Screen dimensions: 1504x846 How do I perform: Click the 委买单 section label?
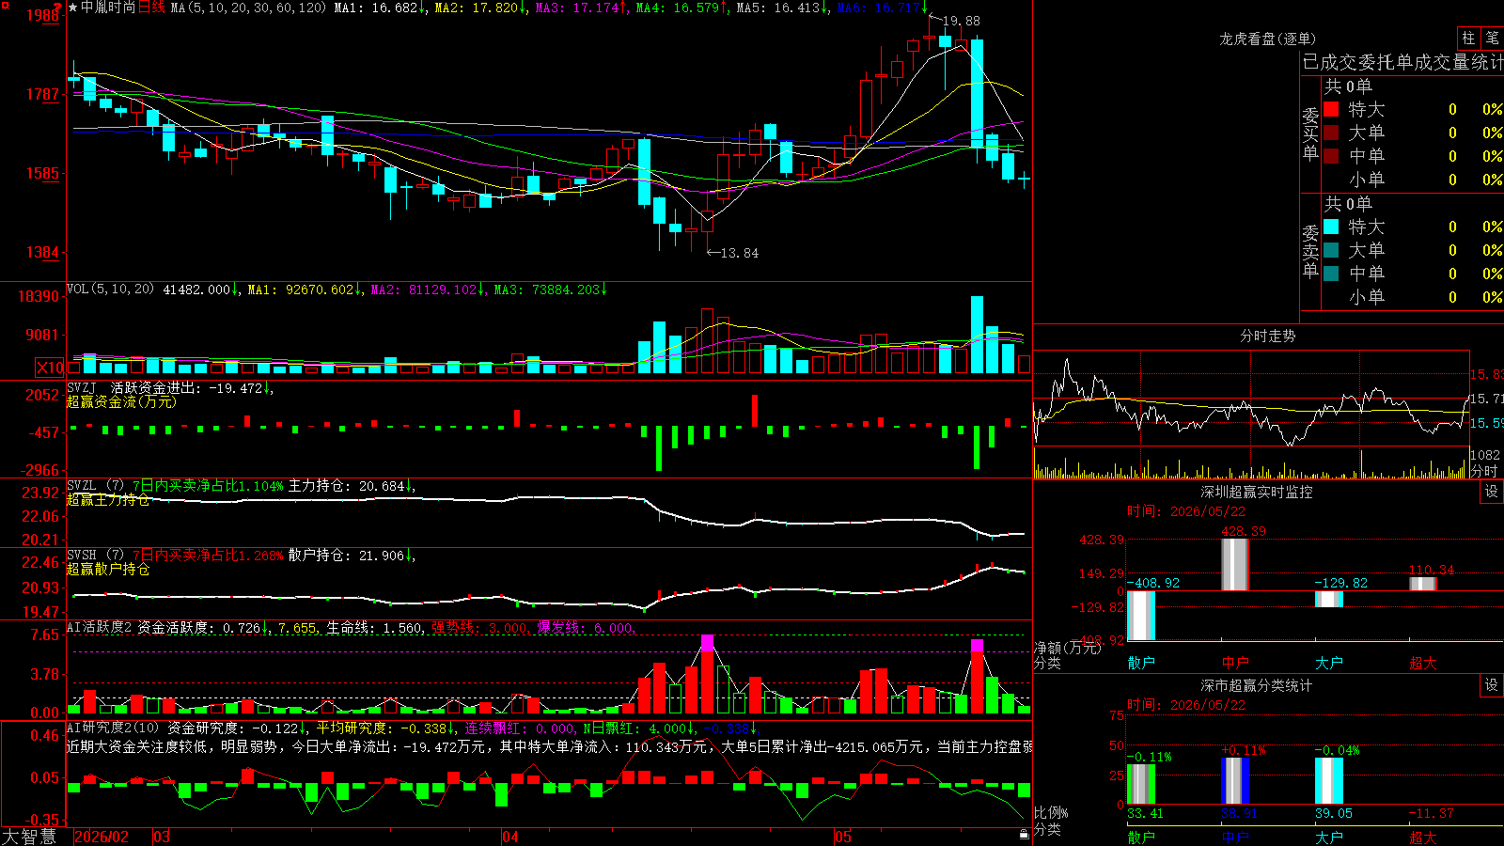click(x=1310, y=133)
